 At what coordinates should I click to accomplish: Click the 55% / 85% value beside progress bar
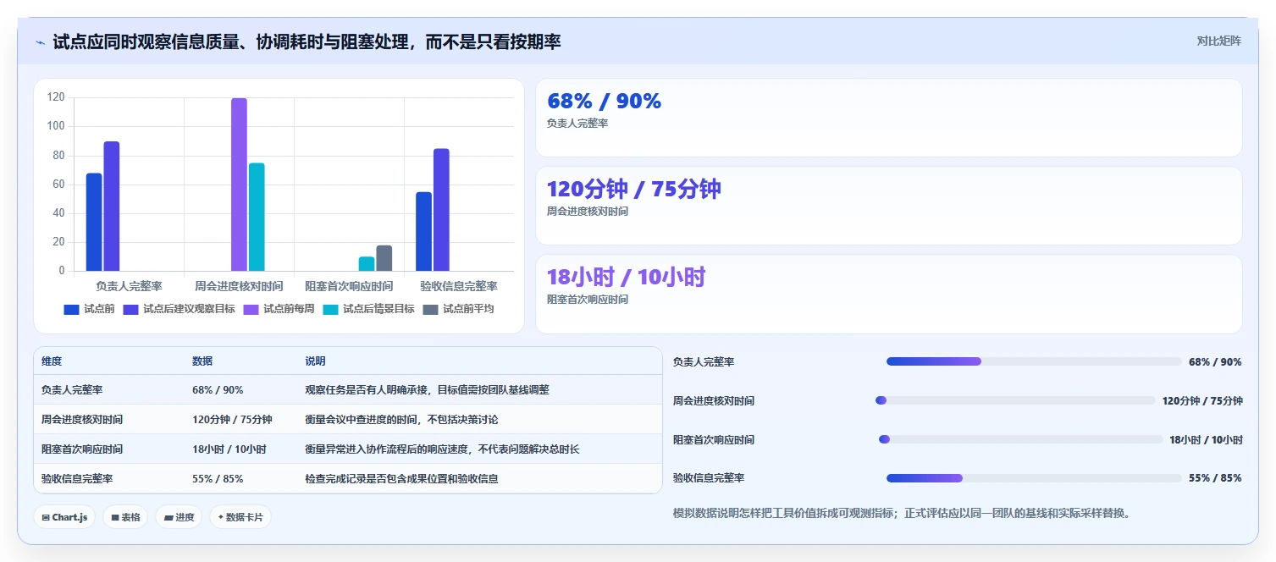coord(1215,478)
